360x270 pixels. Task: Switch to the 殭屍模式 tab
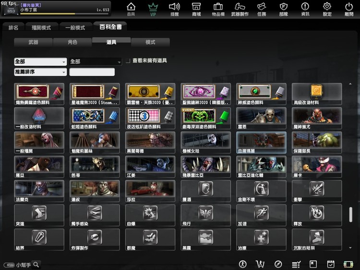point(41,27)
